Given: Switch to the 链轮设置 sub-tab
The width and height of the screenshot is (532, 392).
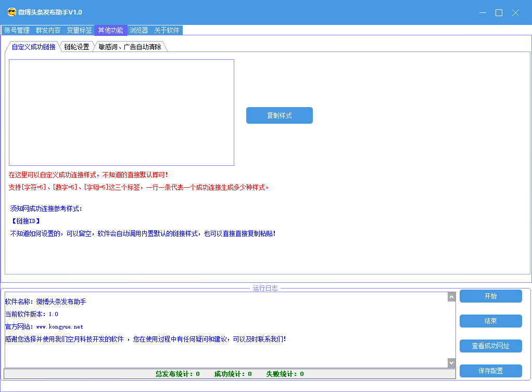Looking at the screenshot, I should [x=77, y=47].
